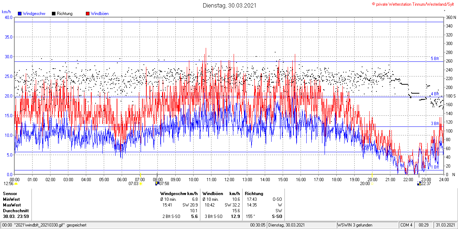Click the bold S-SO current direction
This screenshot has height=229, width=458.
coord(277,216)
